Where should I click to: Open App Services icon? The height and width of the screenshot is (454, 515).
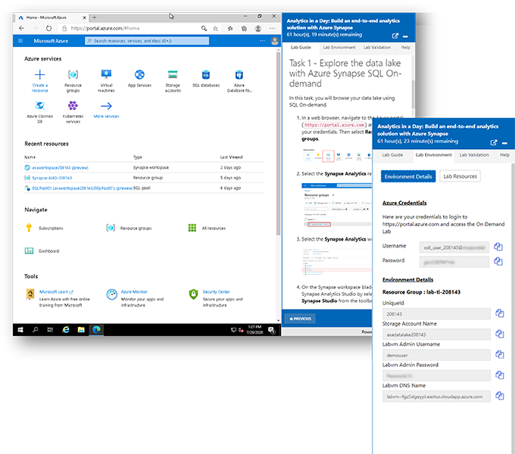point(139,75)
